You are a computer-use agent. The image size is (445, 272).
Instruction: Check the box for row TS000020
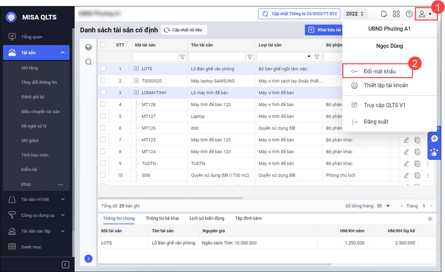[x=103, y=80]
